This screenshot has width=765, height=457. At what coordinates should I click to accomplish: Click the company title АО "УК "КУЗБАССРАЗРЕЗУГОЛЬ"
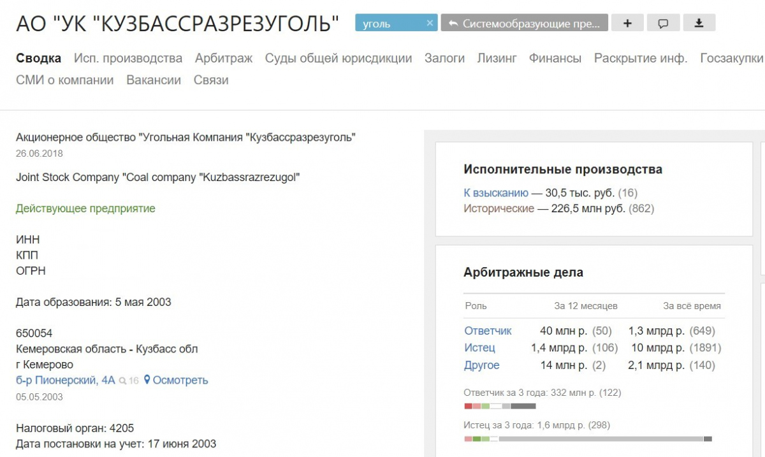177,24
